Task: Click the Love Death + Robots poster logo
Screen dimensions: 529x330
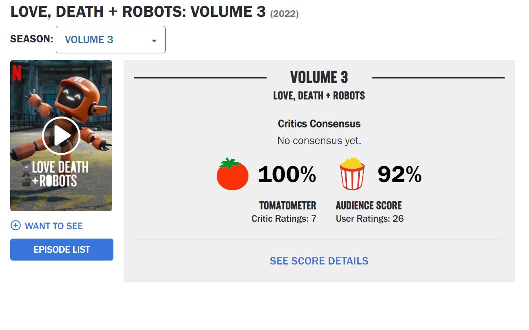Action: coord(55,174)
